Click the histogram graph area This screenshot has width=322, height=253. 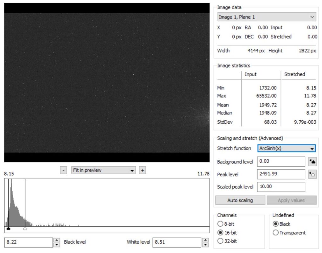[x=107, y=205]
